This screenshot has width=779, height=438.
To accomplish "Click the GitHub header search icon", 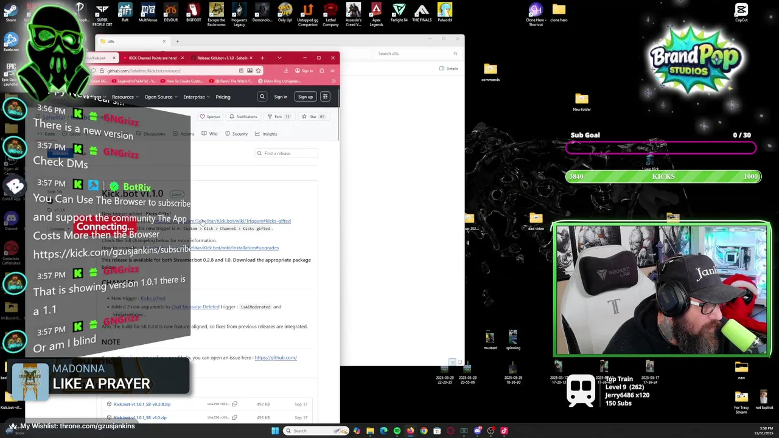I will (x=262, y=97).
